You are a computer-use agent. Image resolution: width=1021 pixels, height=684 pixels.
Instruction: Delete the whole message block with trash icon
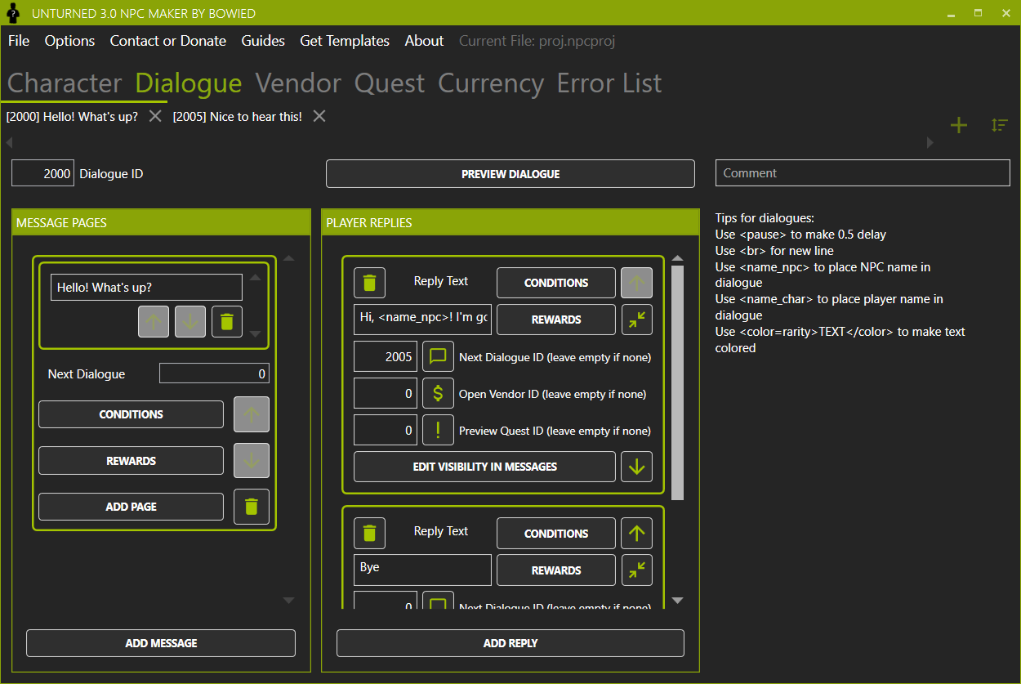[x=252, y=507]
